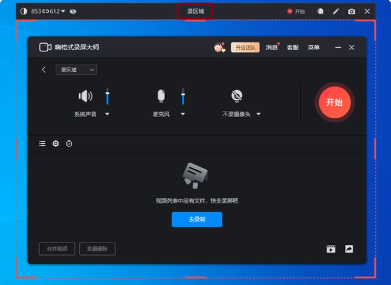
Task: Open the user avatar profile
Action: (x=219, y=47)
